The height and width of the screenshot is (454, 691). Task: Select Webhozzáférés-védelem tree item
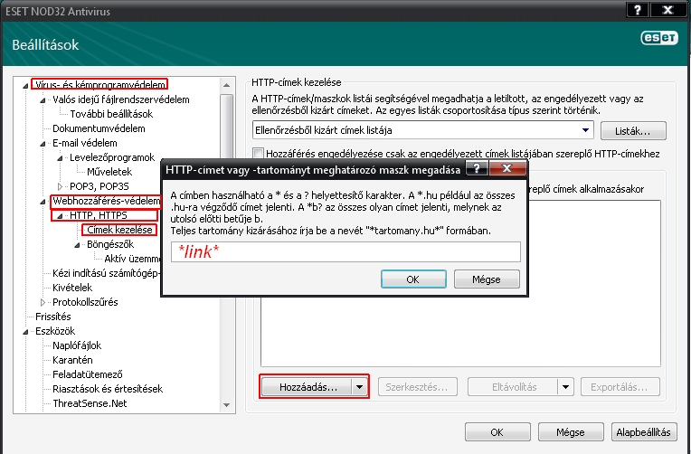[x=106, y=201]
